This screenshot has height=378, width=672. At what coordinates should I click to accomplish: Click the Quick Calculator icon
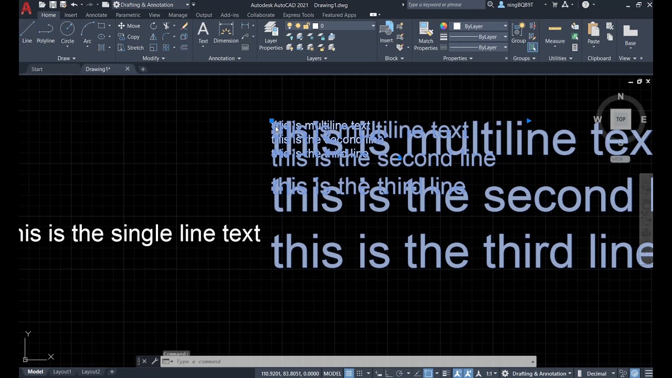click(575, 48)
